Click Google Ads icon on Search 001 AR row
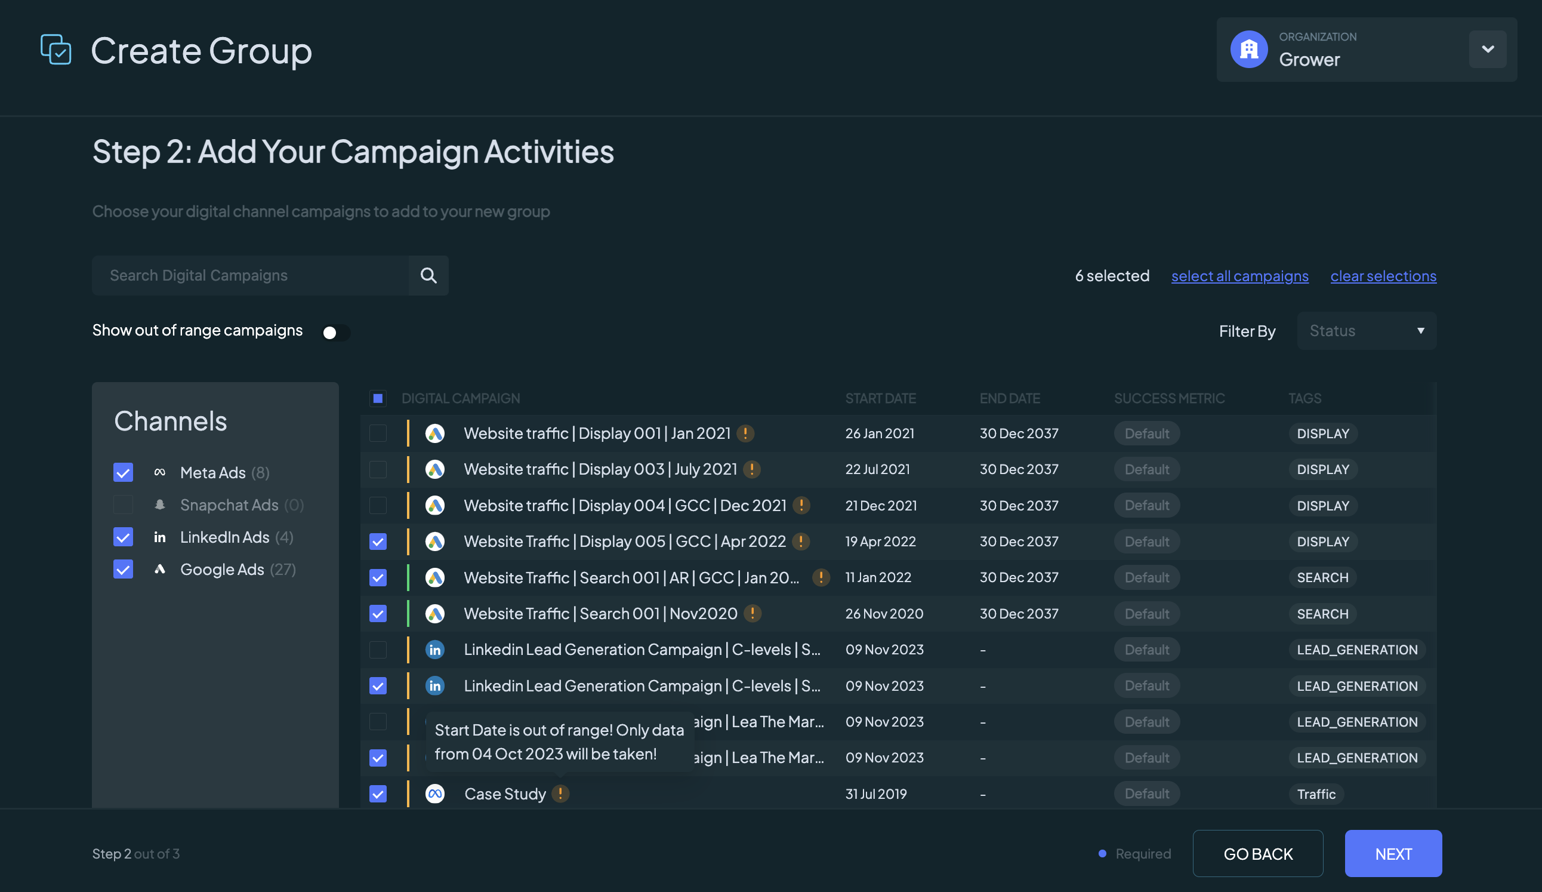The height and width of the screenshot is (892, 1542). coord(434,577)
